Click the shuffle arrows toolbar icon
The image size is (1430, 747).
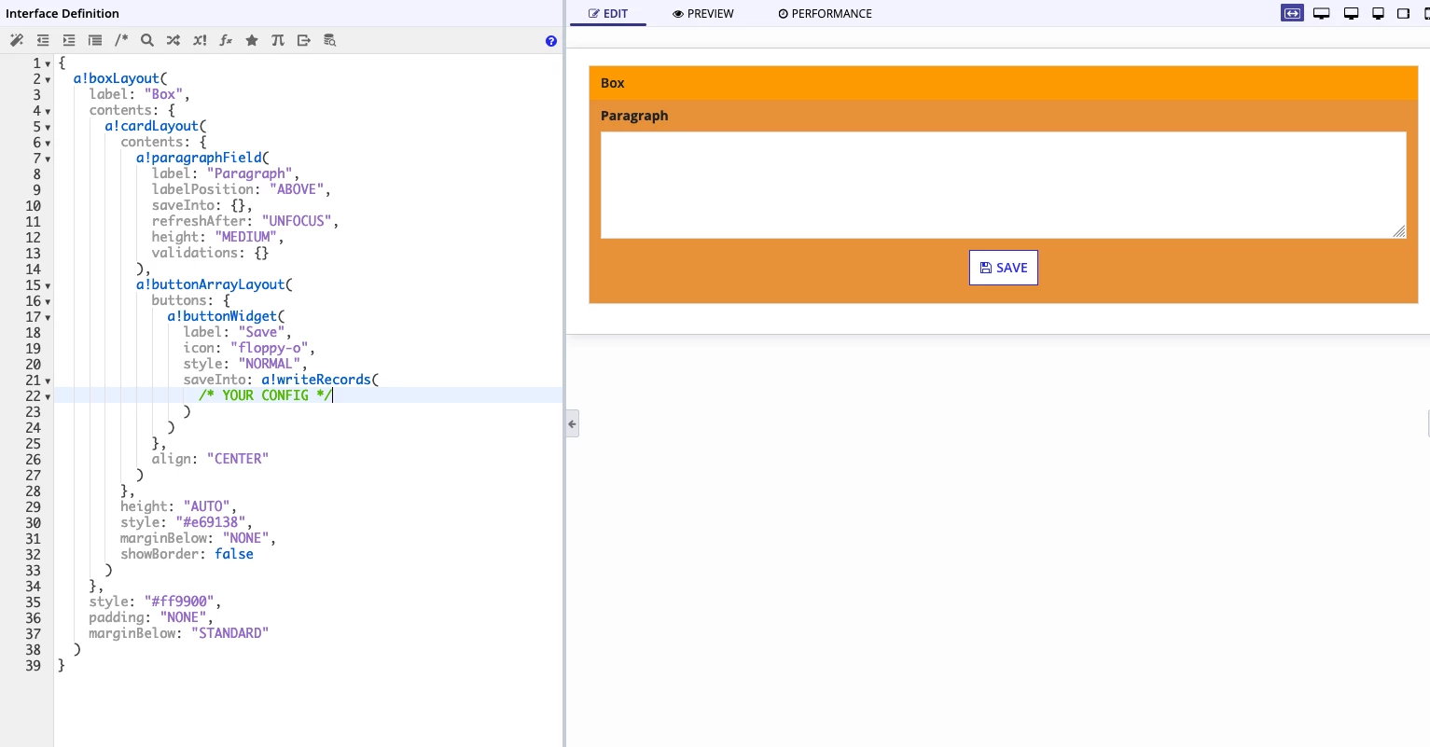[x=174, y=40]
